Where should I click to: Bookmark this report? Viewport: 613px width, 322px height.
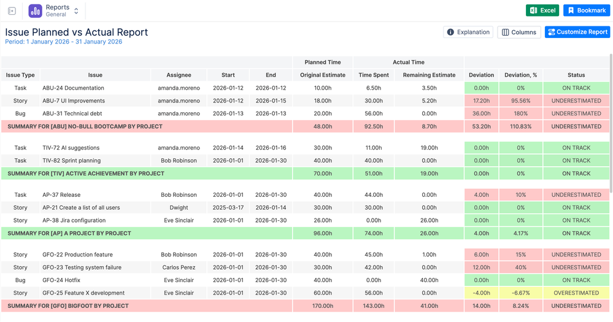pos(587,10)
